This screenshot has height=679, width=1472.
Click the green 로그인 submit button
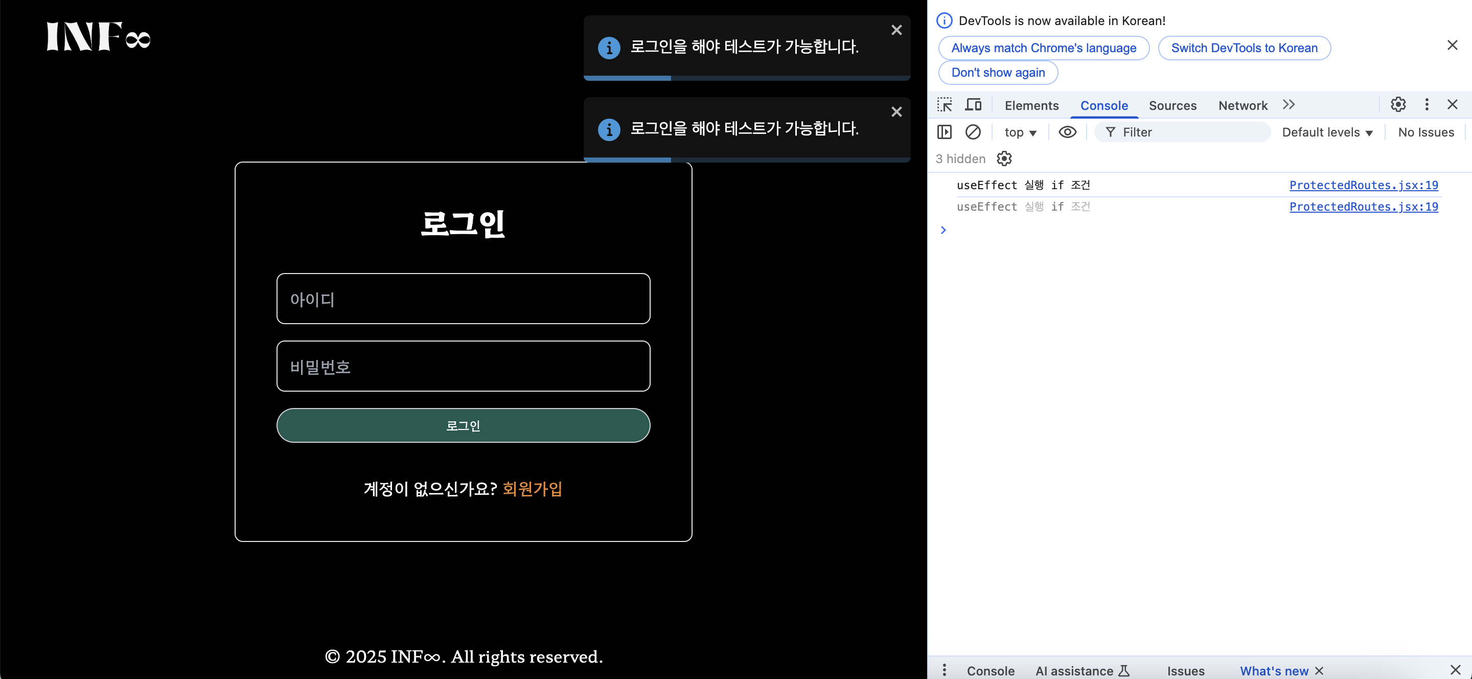click(463, 425)
